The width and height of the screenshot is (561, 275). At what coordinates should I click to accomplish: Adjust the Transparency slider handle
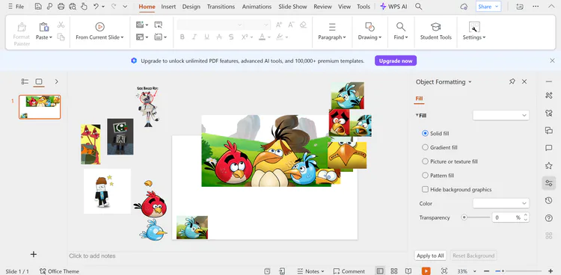point(464,217)
